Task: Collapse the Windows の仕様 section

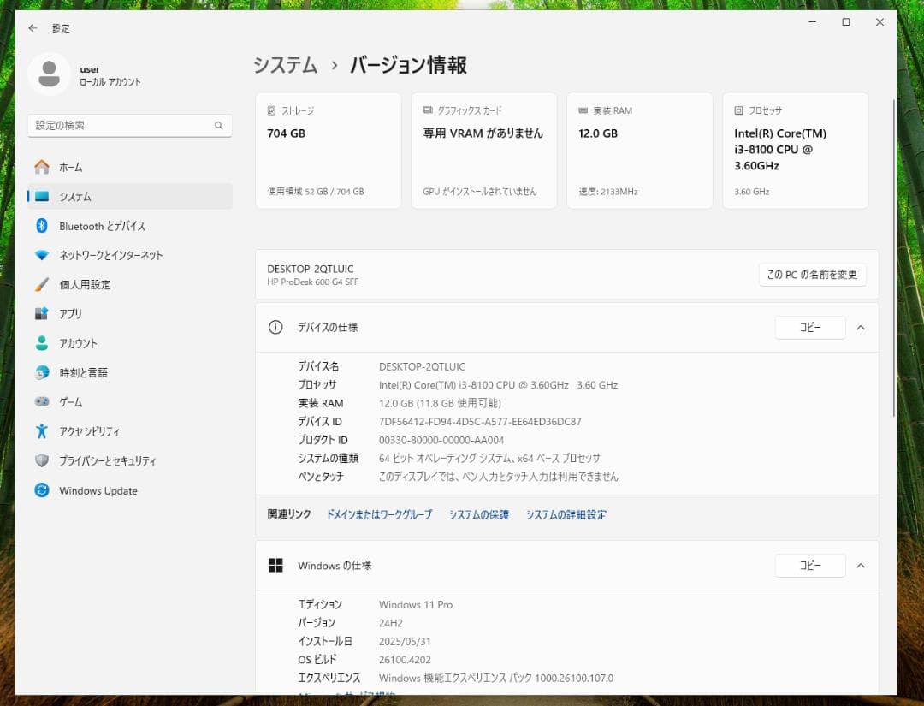Action: [861, 565]
